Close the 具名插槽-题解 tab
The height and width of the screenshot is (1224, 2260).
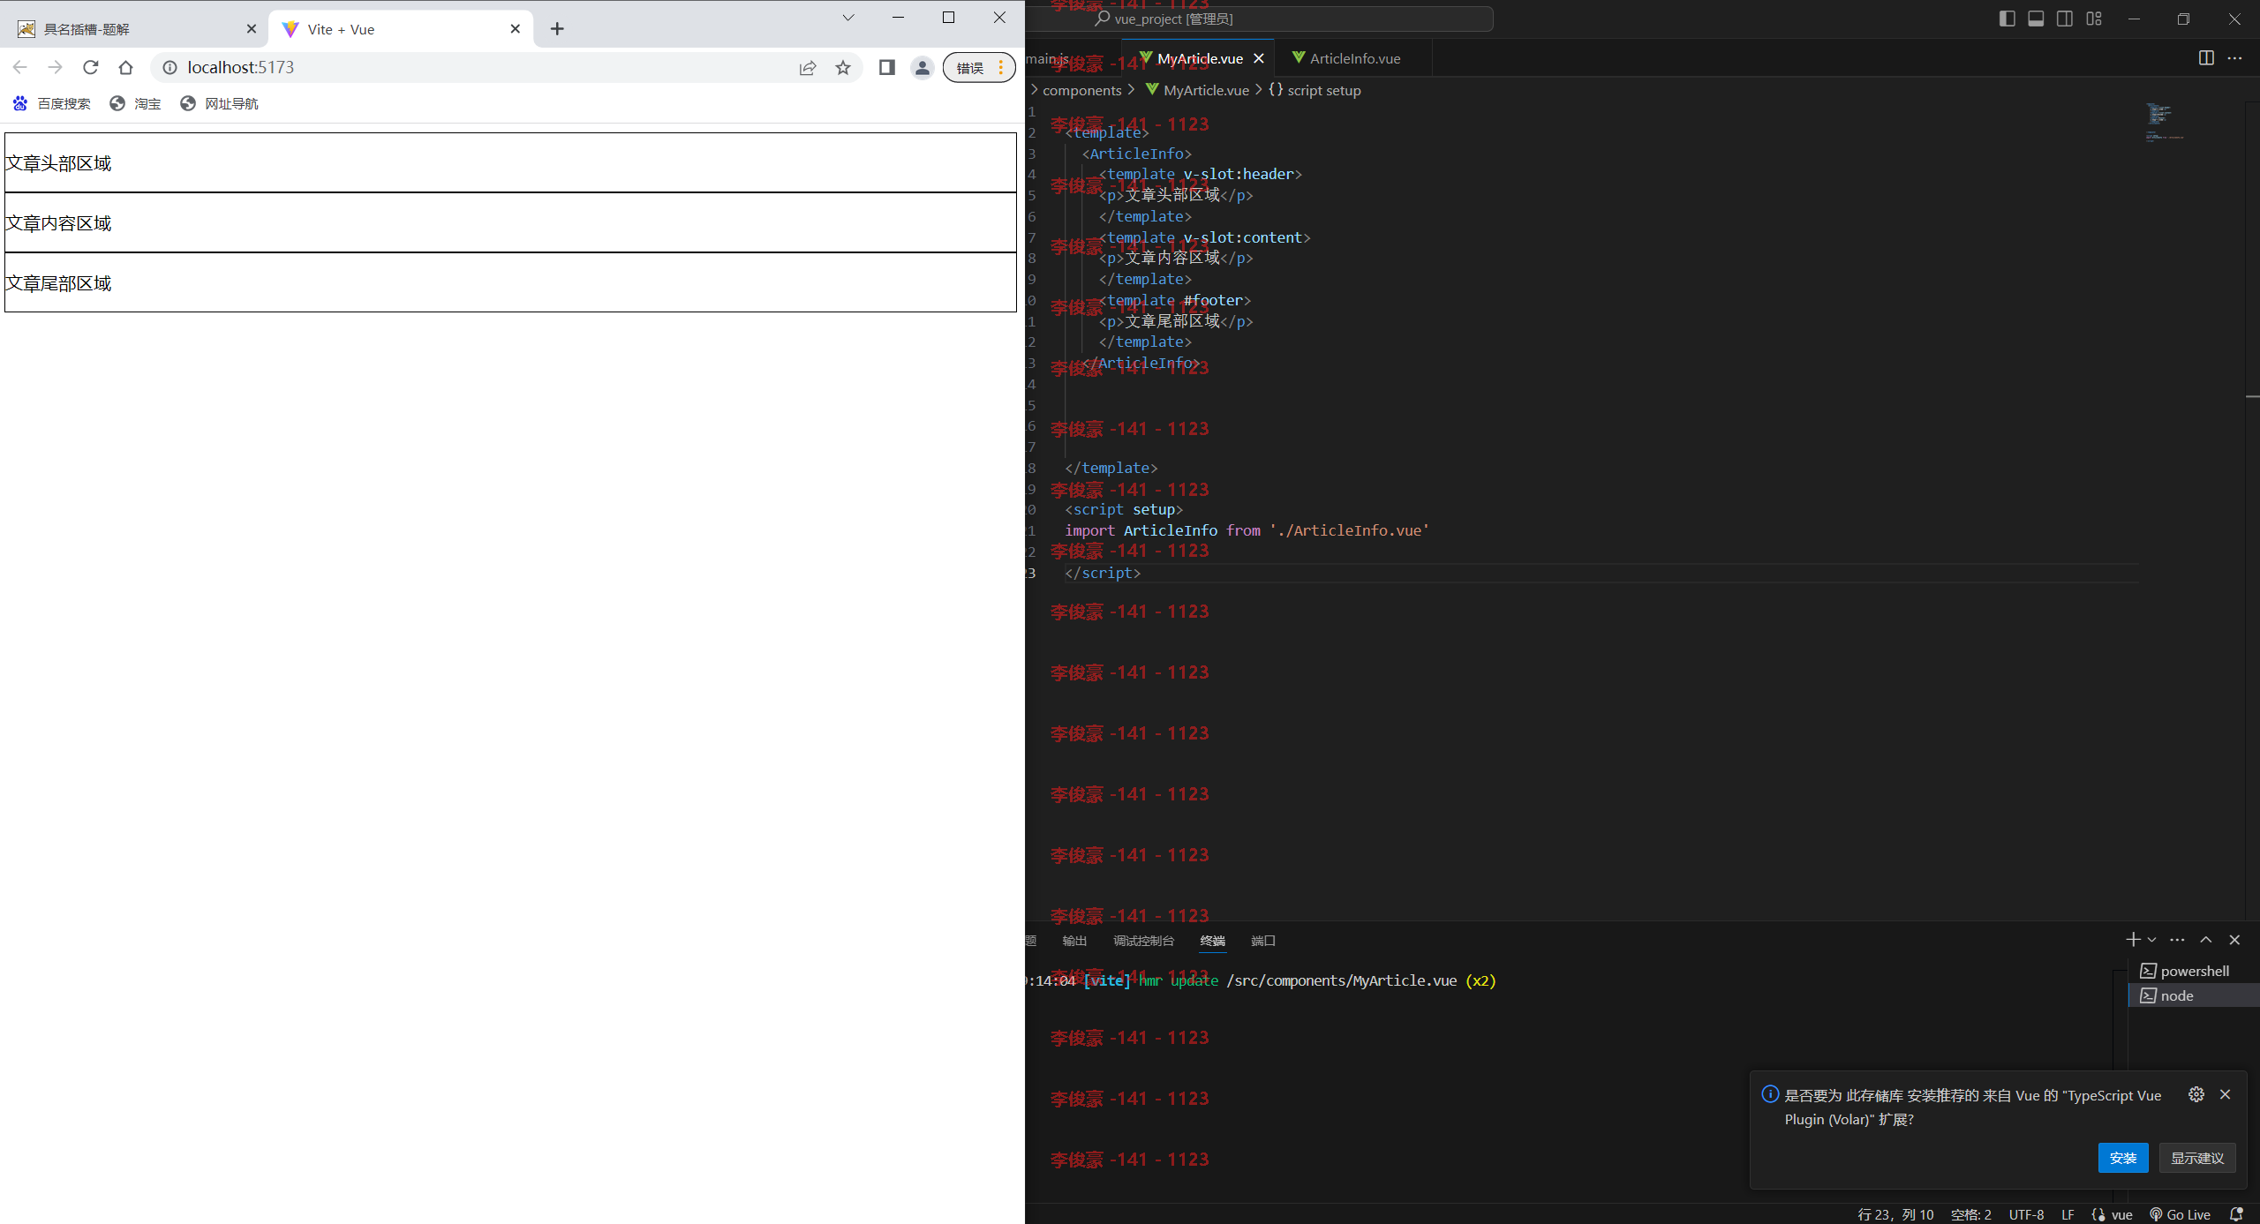point(252,29)
